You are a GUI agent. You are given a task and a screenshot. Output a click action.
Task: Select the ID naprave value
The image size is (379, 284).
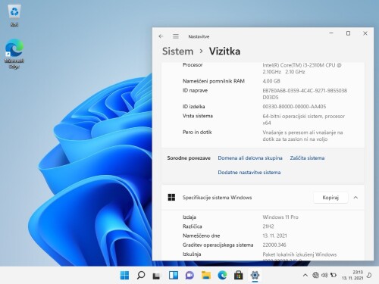coord(305,94)
